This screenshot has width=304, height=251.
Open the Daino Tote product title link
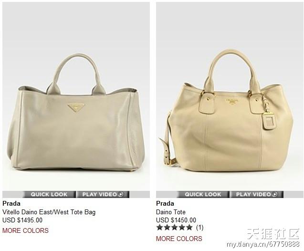pos(171,212)
